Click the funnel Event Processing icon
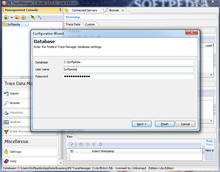 click(6, 132)
